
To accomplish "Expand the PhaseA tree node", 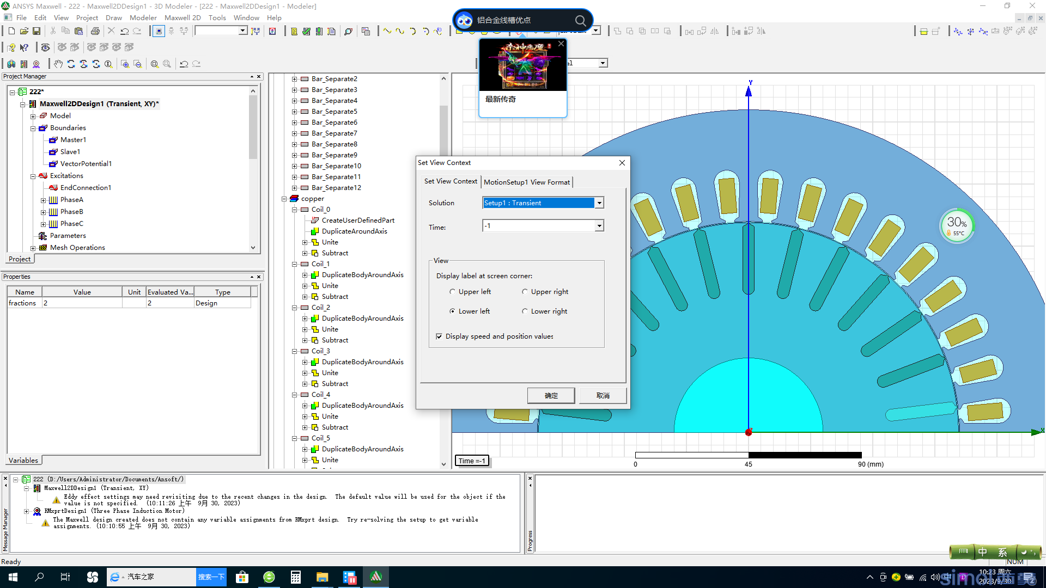I will coord(44,200).
